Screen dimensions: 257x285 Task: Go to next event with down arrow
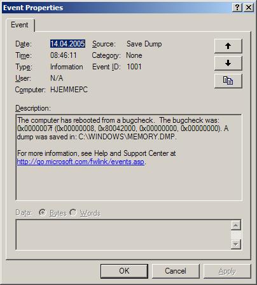[x=228, y=63]
